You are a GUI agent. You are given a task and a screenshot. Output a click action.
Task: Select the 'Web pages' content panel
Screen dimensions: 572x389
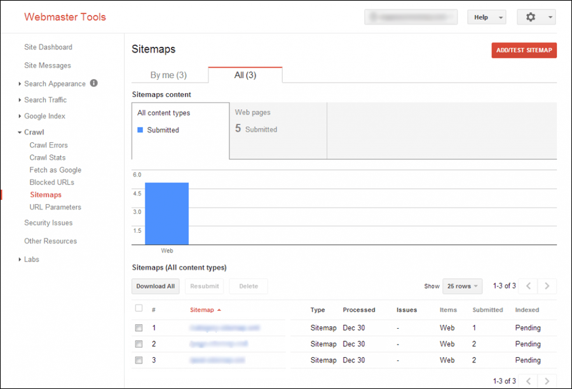[x=276, y=130]
